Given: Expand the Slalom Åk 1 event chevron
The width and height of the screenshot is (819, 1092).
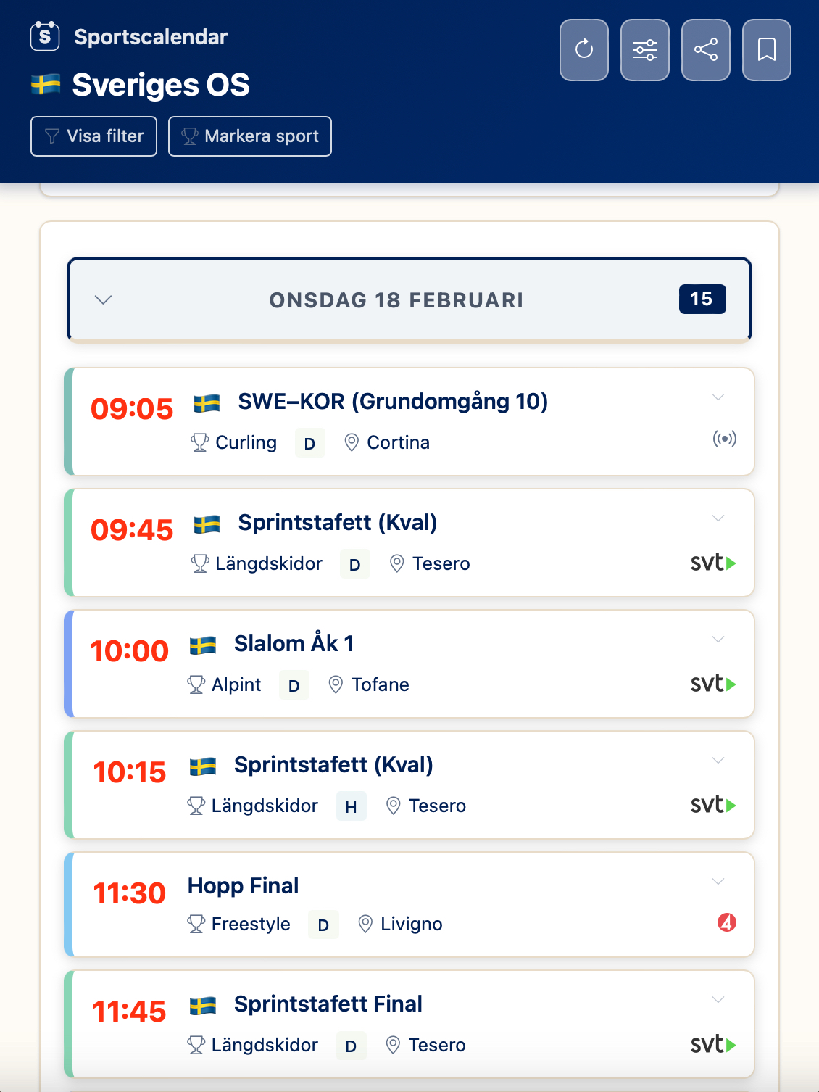Looking at the screenshot, I should 718,639.
